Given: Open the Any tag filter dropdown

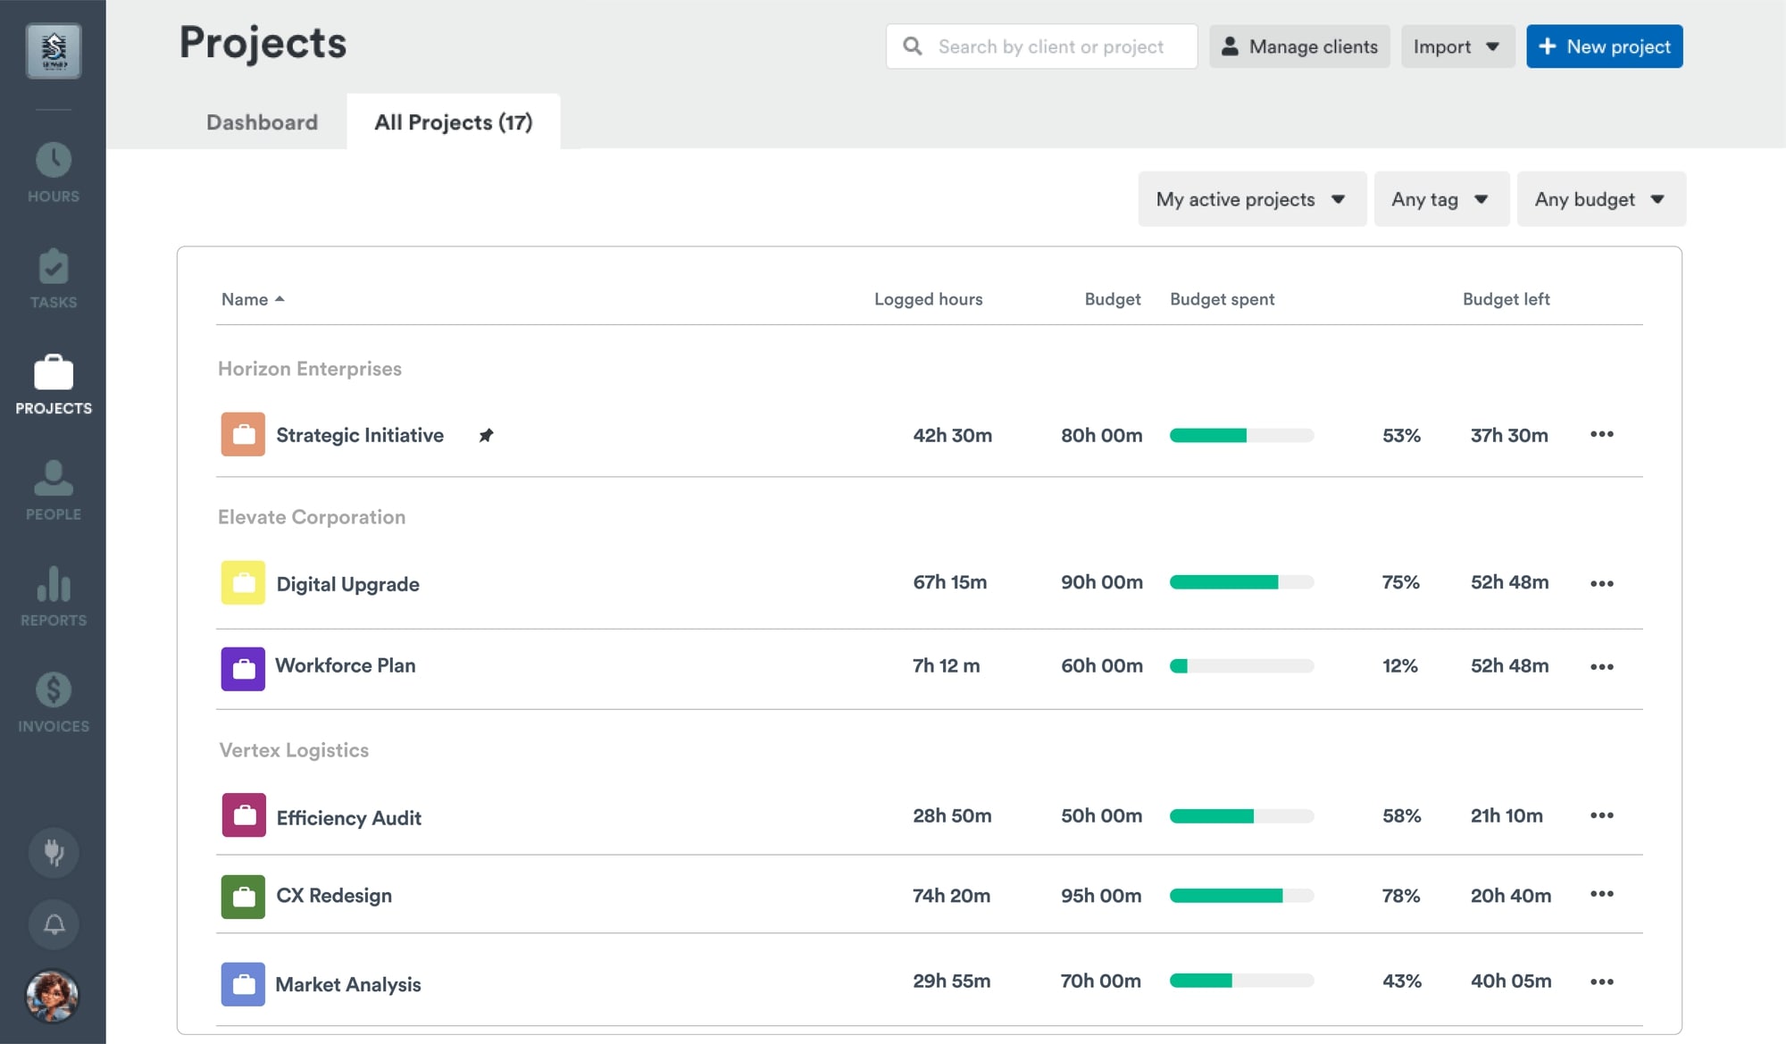Looking at the screenshot, I should tap(1440, 199).
